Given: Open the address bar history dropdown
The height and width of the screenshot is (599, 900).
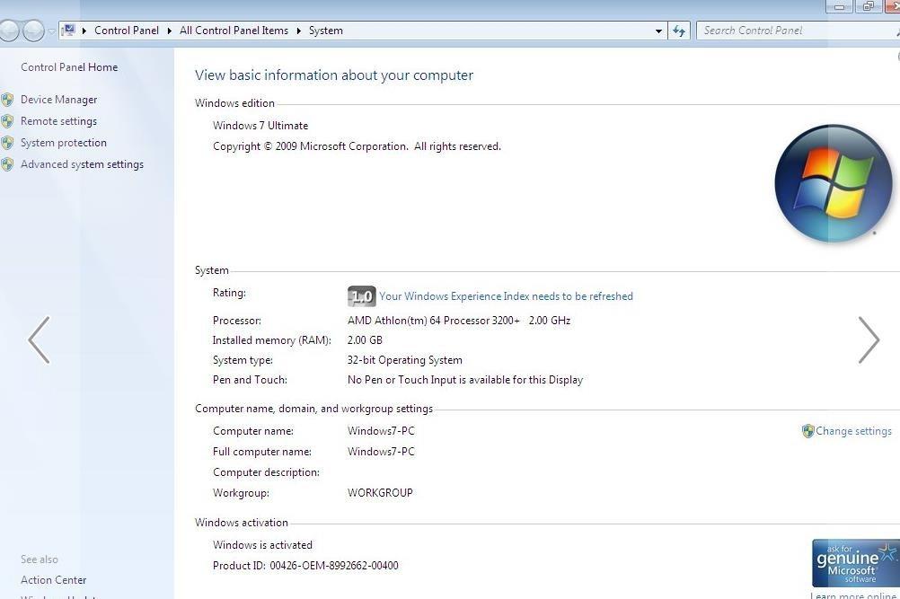Looking at the screenshot, I should pos(658,31).
